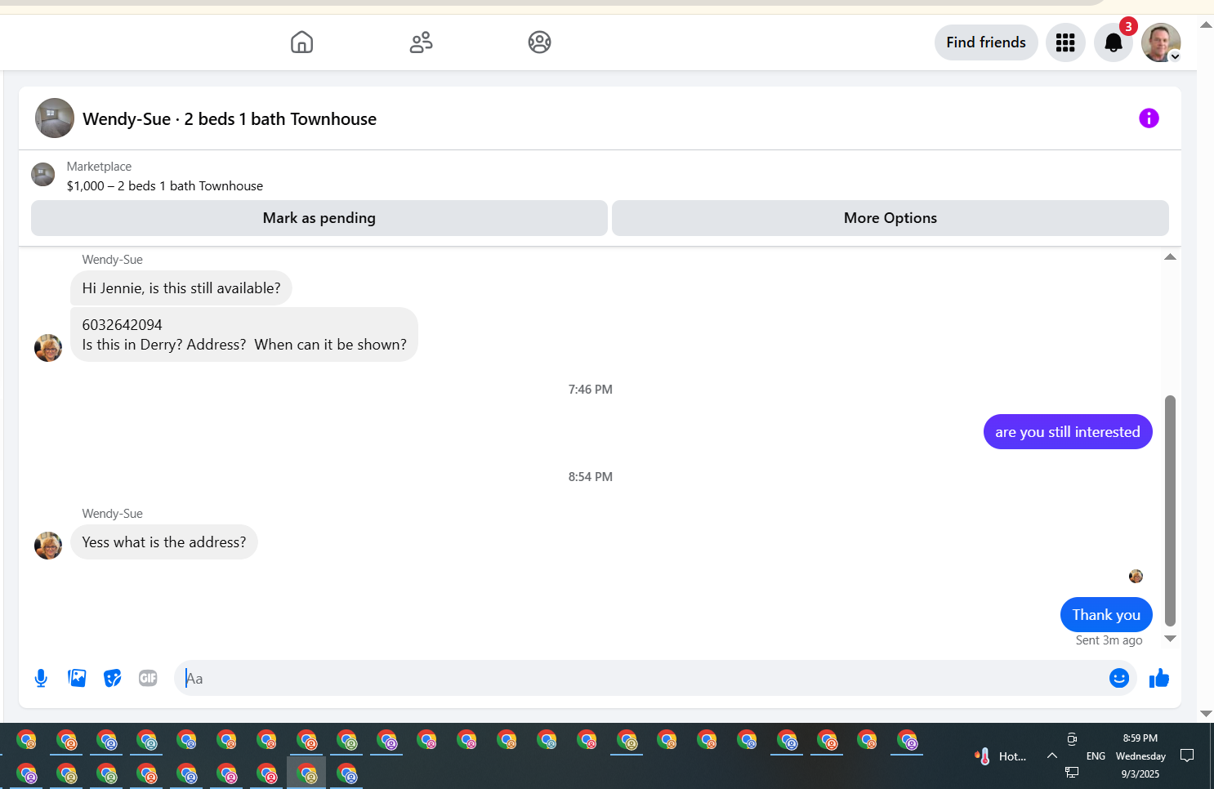Open the $1,000 – 2 beds 1 bath Townhouse listing

coord(165,186)
